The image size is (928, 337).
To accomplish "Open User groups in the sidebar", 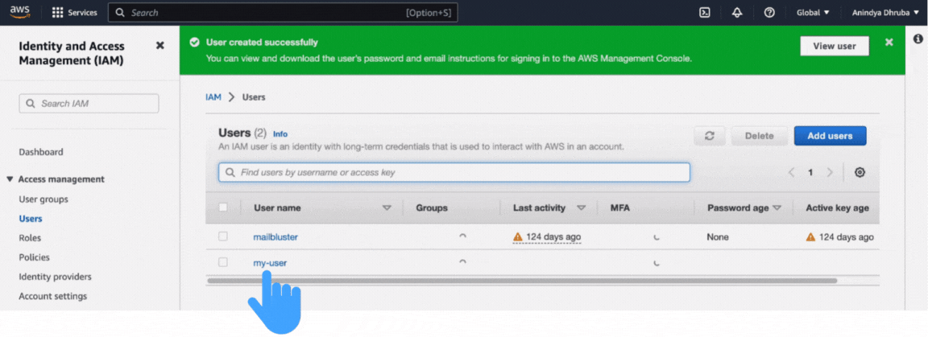I will coord(43,199).
